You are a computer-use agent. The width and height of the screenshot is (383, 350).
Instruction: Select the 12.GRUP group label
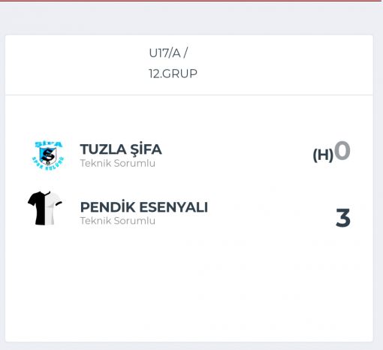[x=173, y=74]
